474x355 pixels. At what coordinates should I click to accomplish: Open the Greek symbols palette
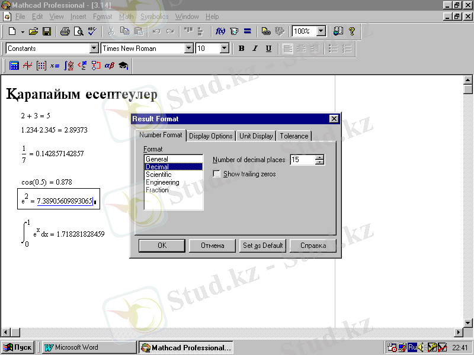[109, 66]
